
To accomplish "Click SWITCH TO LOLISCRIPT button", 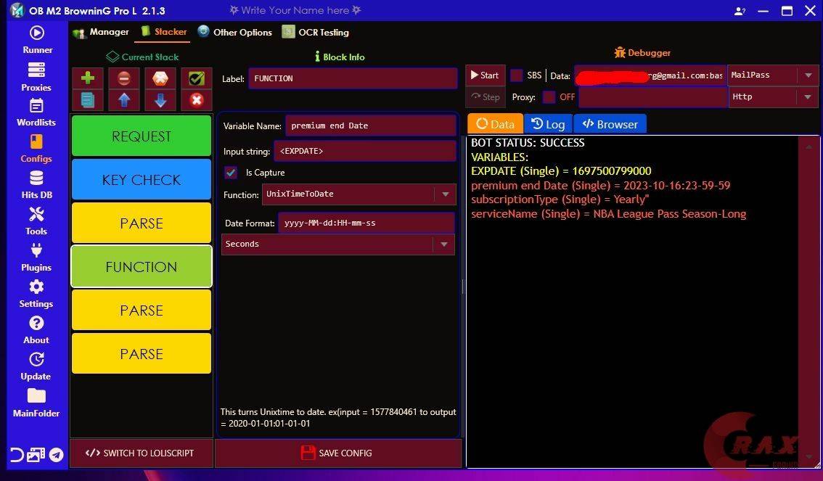I will click(x=142, y=453).
